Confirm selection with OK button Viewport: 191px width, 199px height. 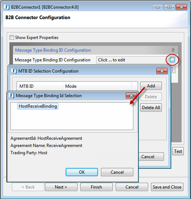(82, 172)
